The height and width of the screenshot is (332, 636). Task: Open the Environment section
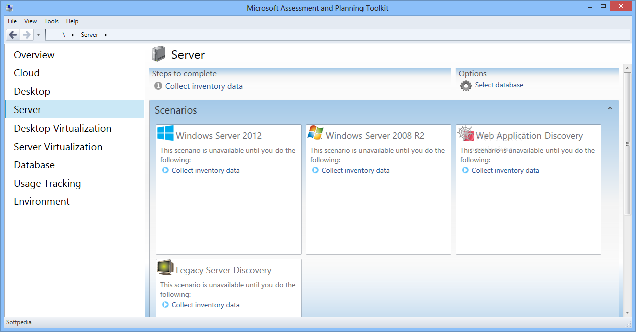[x=74, y=201]
